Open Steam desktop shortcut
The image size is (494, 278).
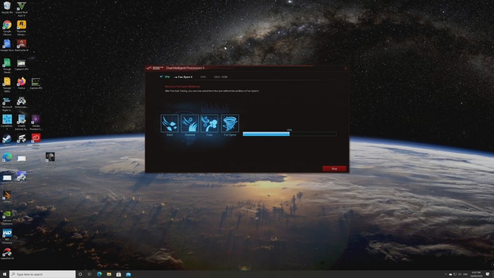[x=7, y=140]
